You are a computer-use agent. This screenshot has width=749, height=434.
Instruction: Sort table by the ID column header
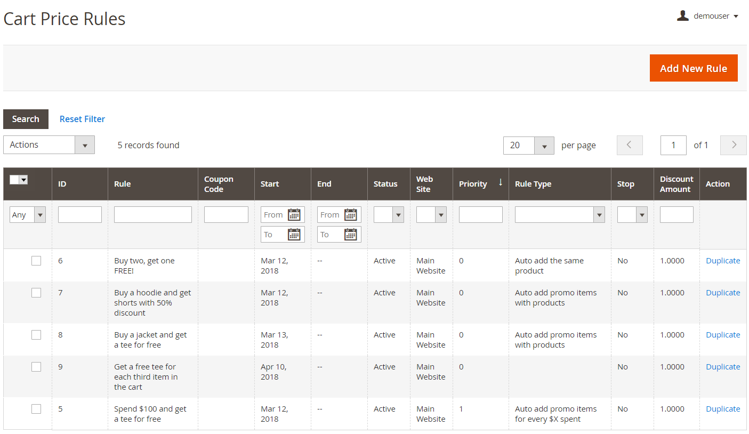click(62, 184)
